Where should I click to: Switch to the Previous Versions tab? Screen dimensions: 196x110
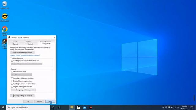click(x=45, y=42)
